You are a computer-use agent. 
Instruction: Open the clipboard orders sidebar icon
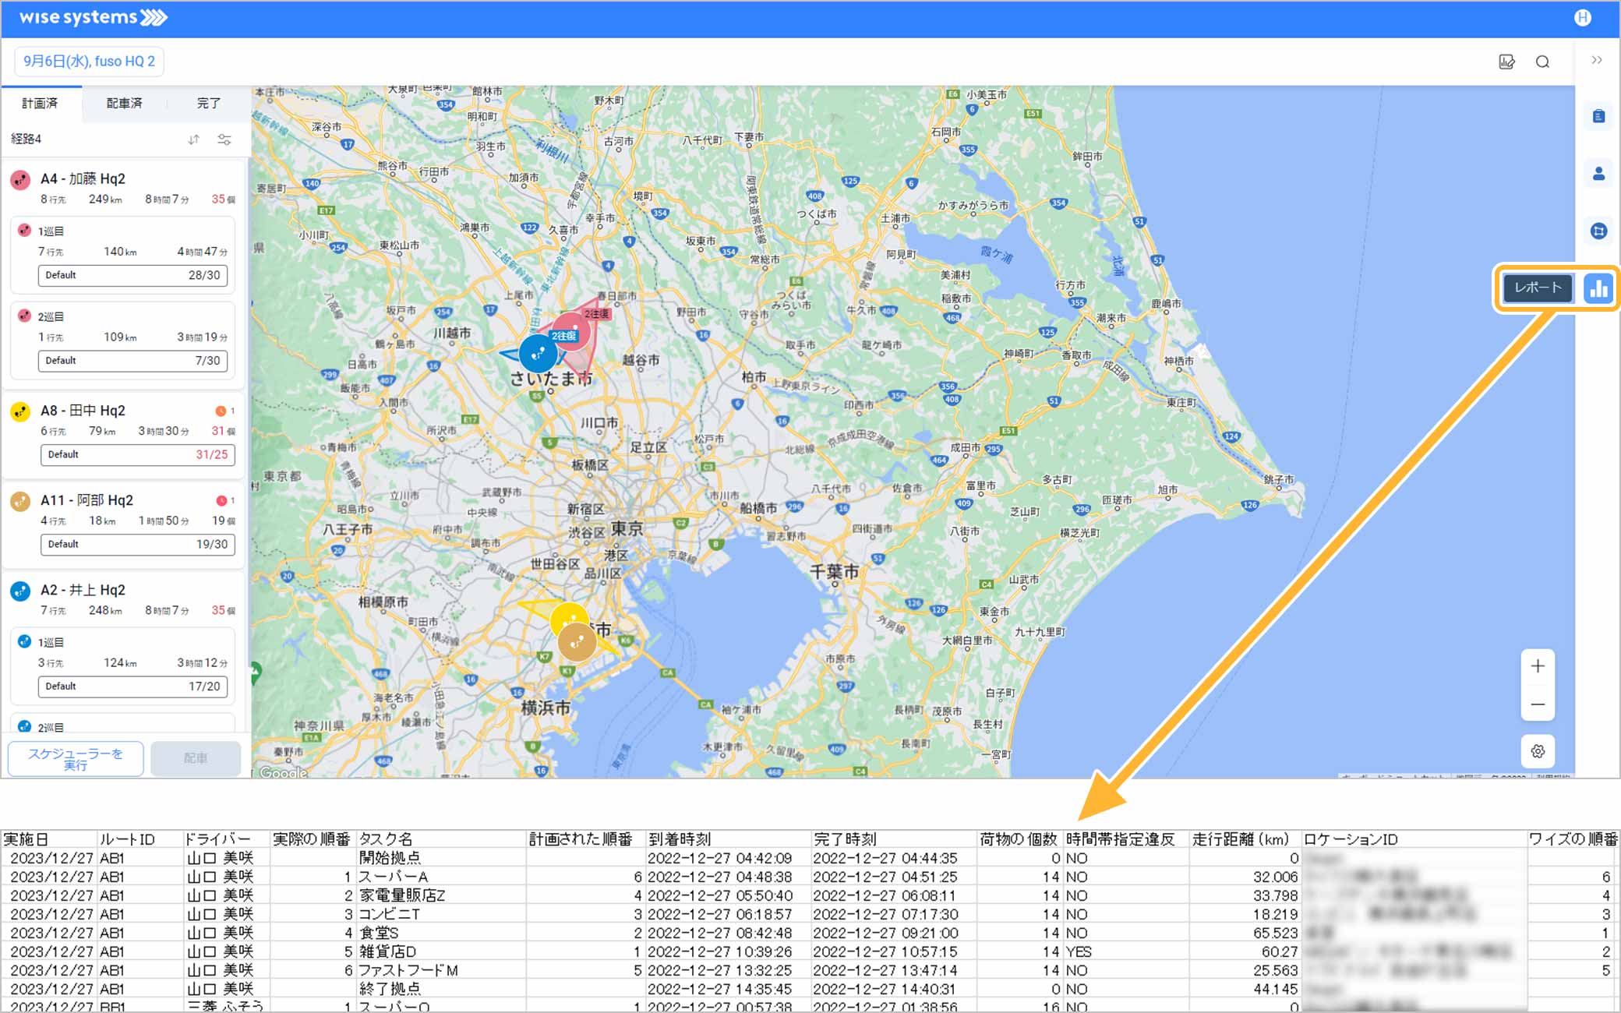coord(1598,117)
